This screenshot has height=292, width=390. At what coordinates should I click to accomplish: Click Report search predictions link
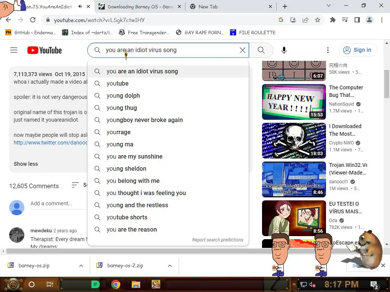coord(217,240)
